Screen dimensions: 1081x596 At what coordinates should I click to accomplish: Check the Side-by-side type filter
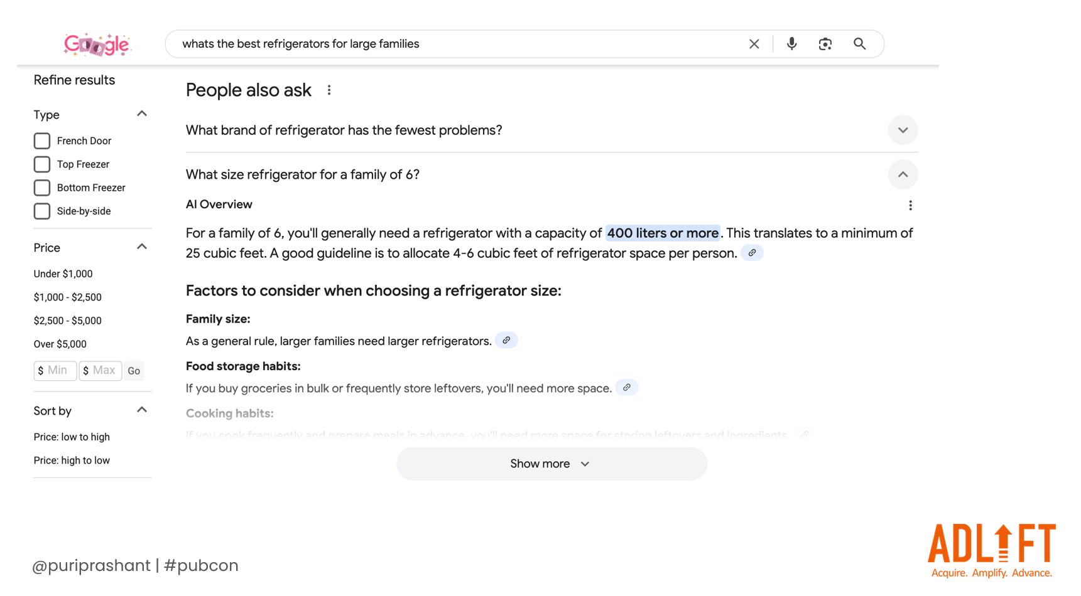coord(42,211)
